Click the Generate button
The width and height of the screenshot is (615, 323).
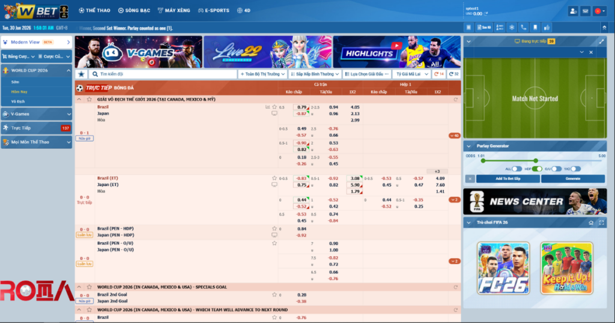pos(572,179)
